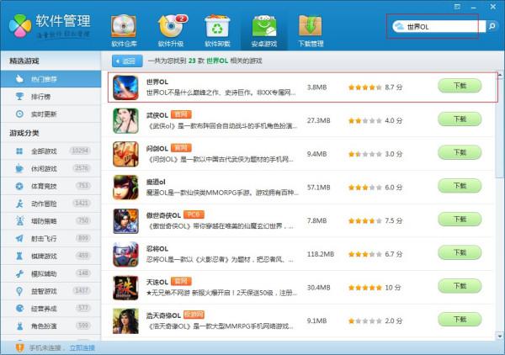Open the 下载管理 download manager icon
The width and height of the screenshot is (505, 355).
(x=311, y=31)
